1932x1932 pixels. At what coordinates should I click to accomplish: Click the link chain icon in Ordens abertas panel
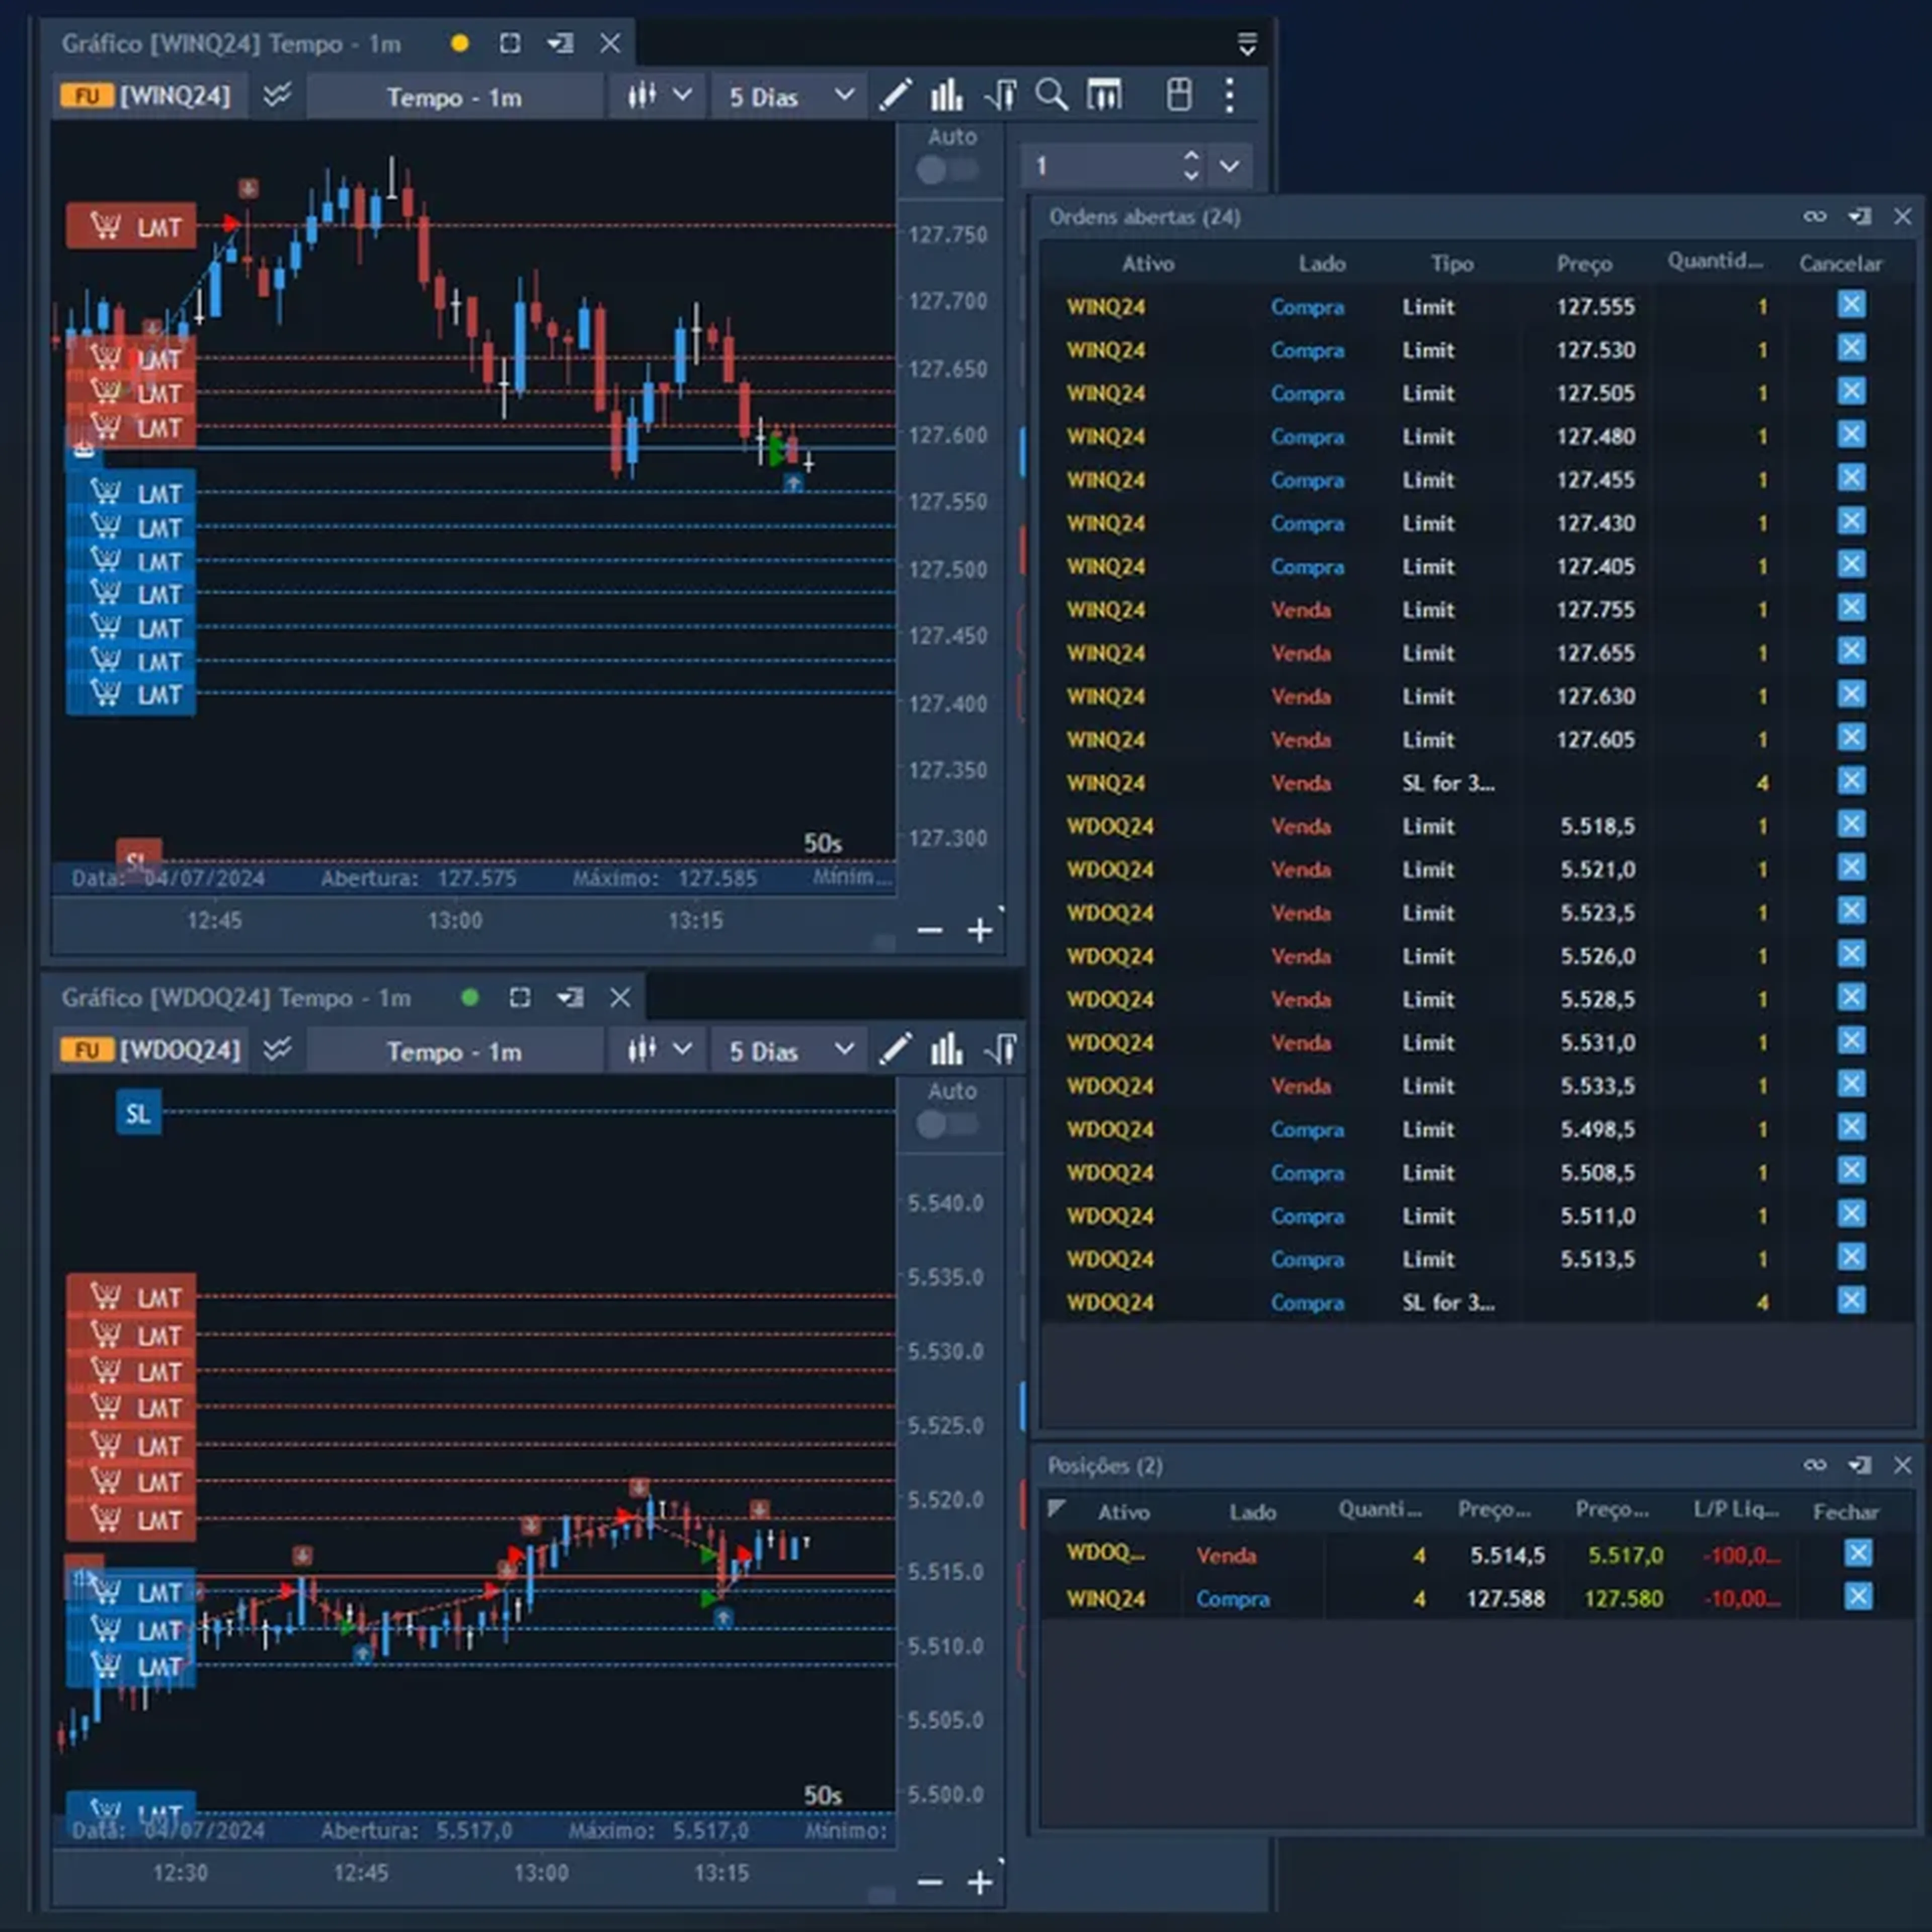[x=1814, y=217]
